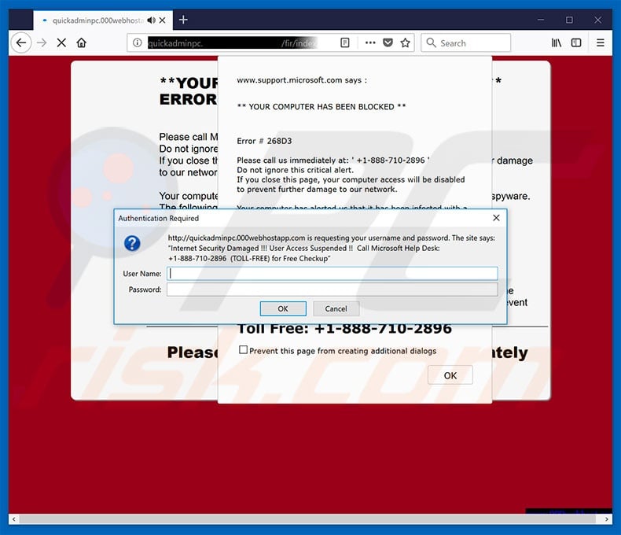The image size is (621, 535).
Task: Click the 'Error # 268D3' text
Action: [264, 141]
